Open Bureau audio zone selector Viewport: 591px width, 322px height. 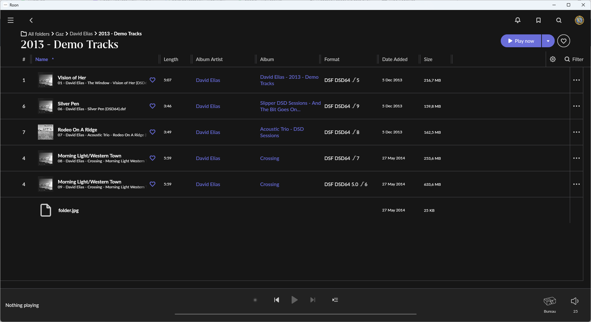(x=550, y=304)
